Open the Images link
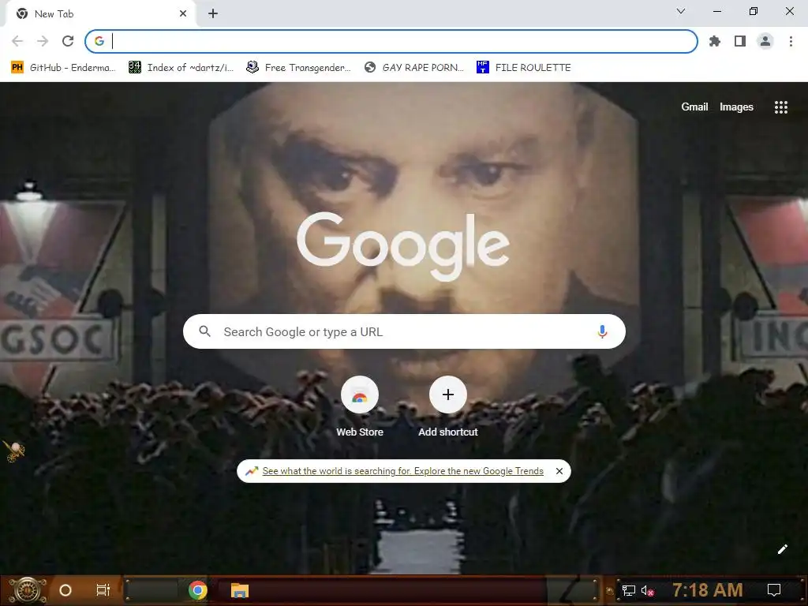 [736, 107]
